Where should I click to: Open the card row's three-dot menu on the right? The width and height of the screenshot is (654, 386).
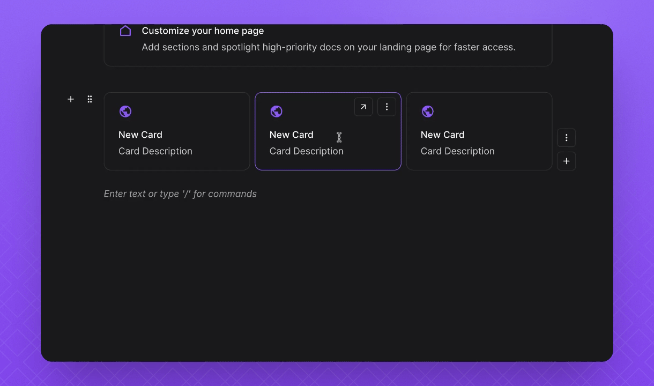point(566,138)
